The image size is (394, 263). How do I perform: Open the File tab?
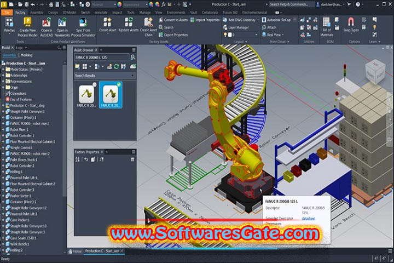pos(7,13)
